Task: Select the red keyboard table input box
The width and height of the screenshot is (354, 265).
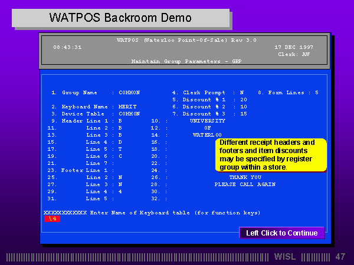Action: (x=51, y=218)
